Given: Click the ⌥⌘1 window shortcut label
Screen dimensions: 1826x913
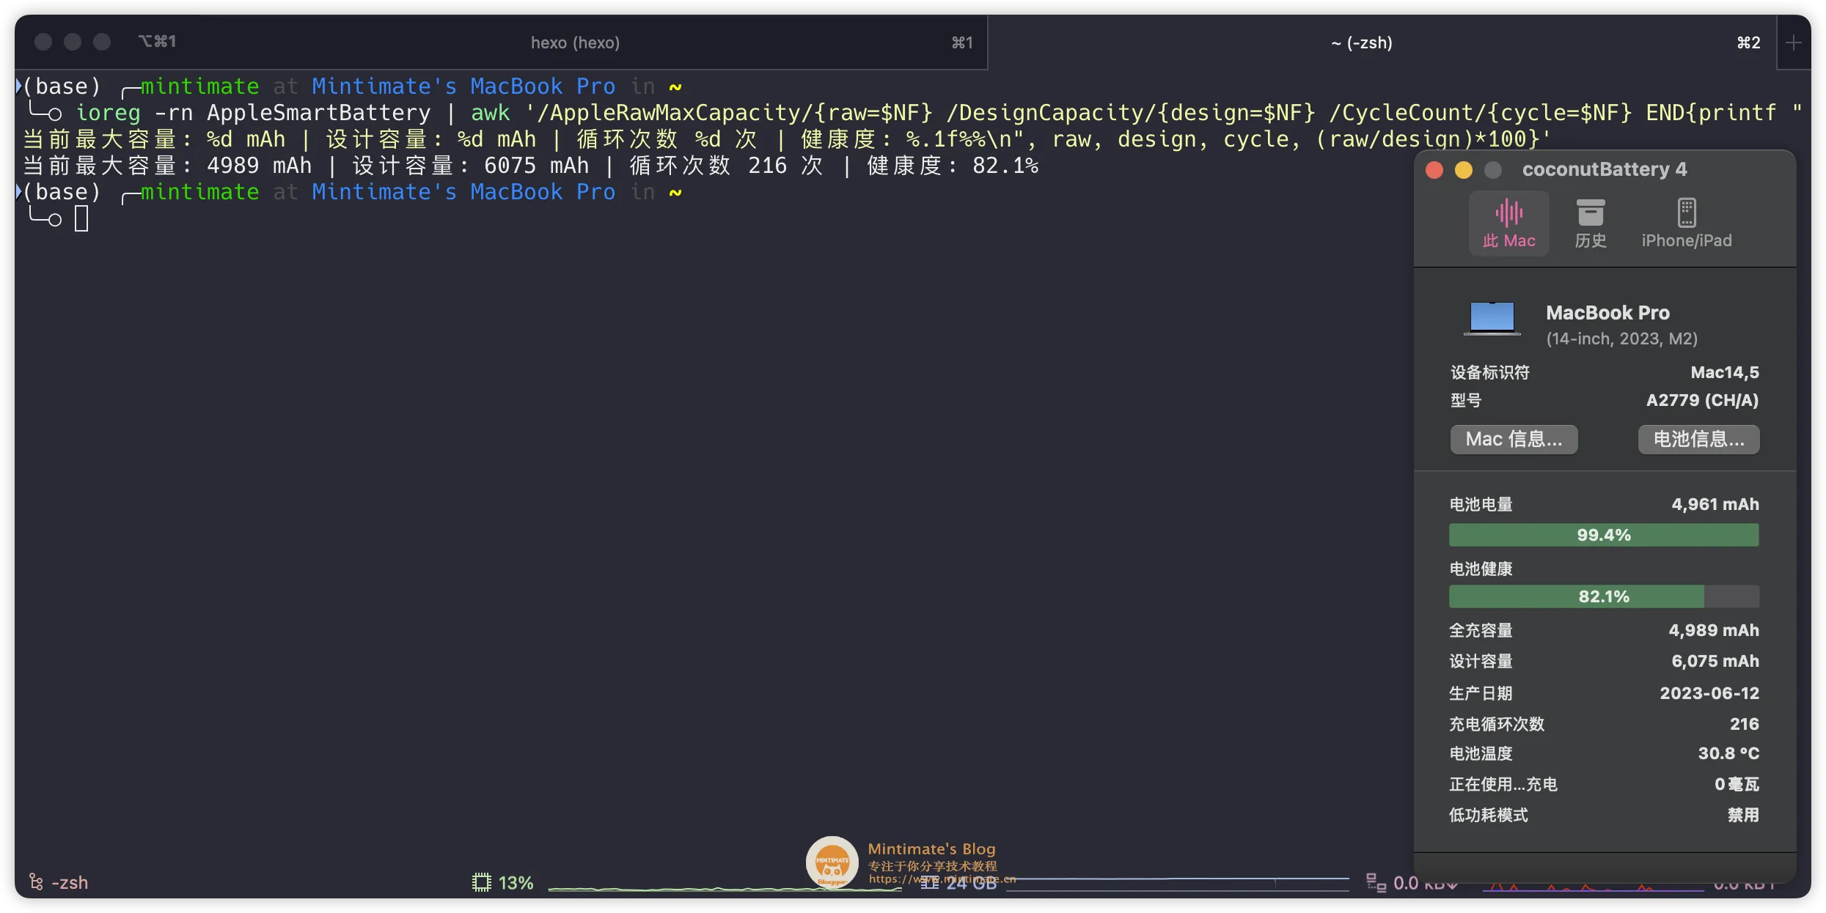Looking at the screenshot, I should (157, 42).
